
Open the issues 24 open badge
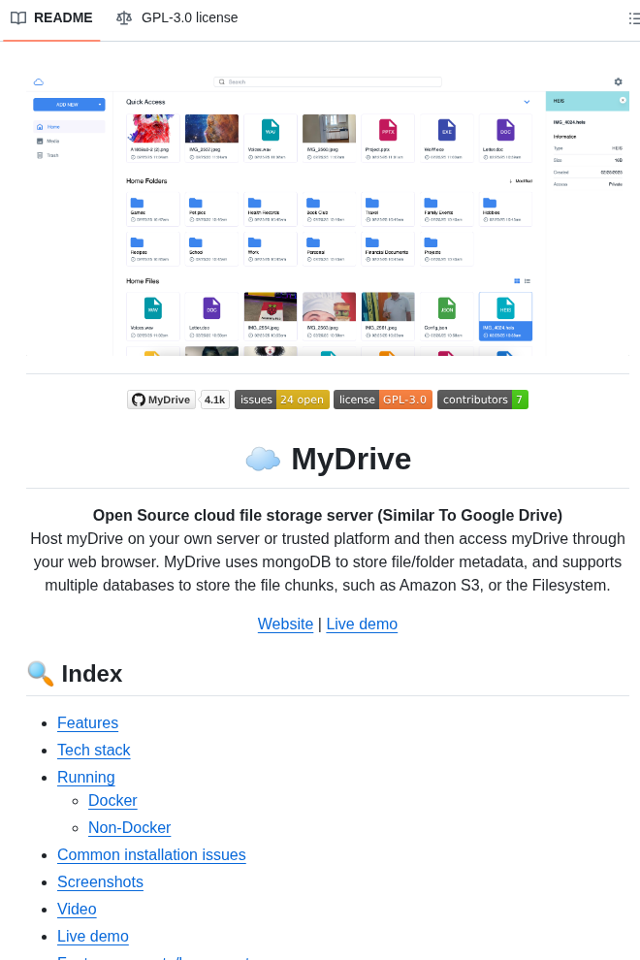click(282, 400)
